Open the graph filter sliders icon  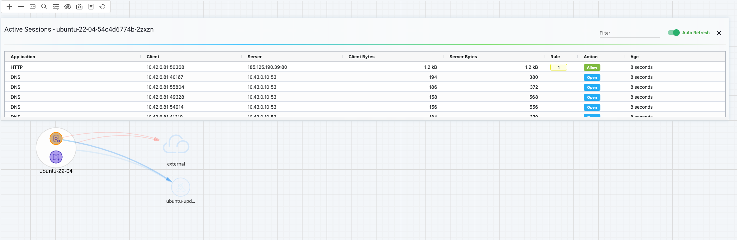pos(56,7)
